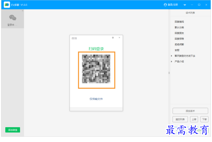Click the 仅传输文件 link

point(96,99)
